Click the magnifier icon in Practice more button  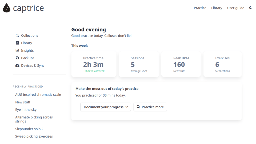[x=138, y=107]
